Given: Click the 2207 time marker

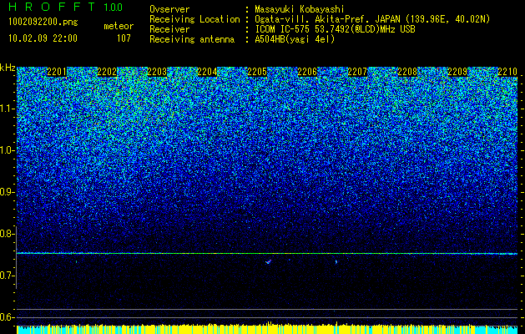Looking at the screenshot, I should [x=357, y=72].
